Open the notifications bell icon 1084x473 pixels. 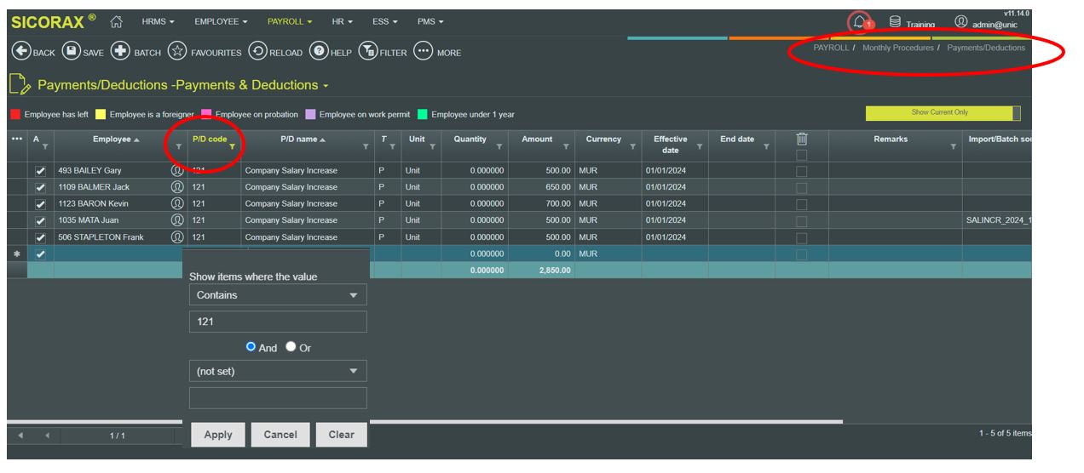pos(859,22)
